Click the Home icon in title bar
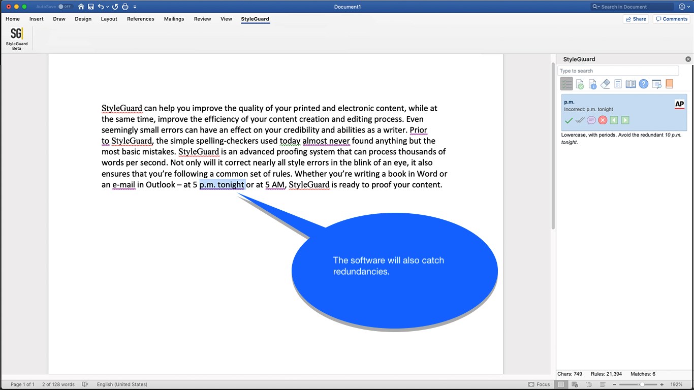 (x=81, y=7)
